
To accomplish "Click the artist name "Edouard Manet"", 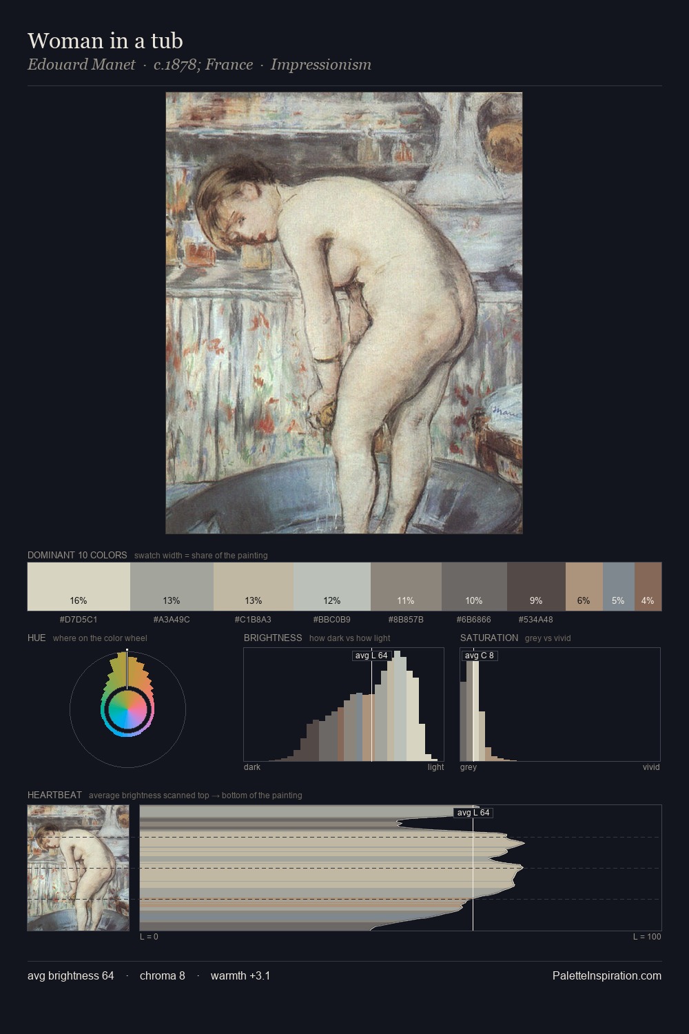I will [x=81, y=65].
